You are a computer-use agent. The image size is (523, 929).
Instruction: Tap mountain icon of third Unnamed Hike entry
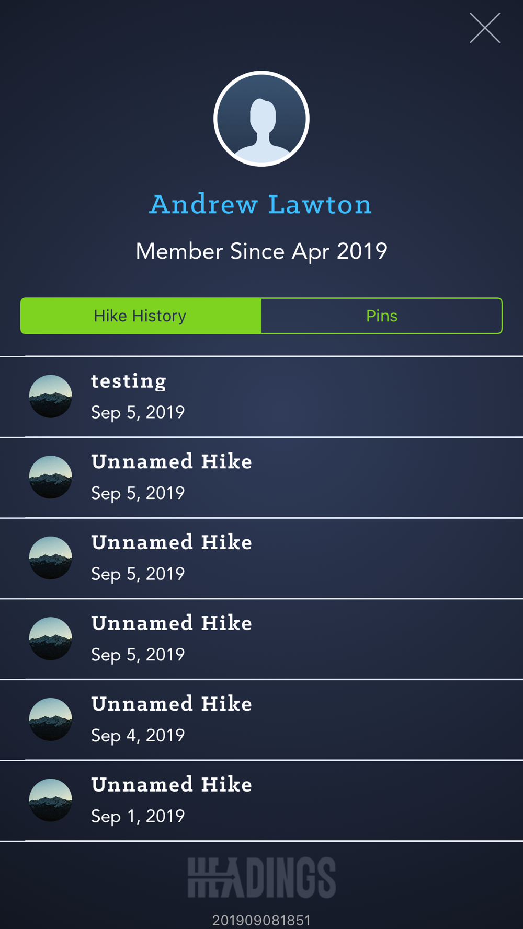pyautogui.click(x=51, y=638)
